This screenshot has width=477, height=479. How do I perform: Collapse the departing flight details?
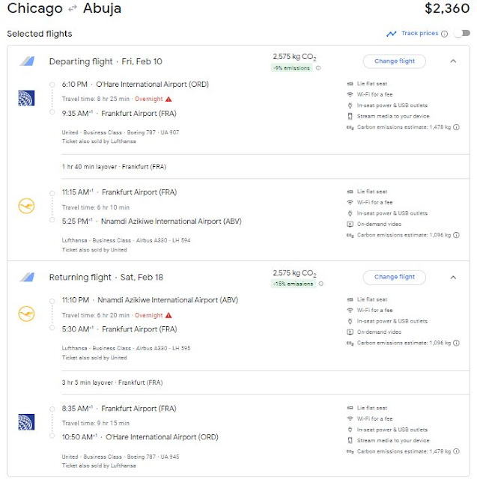pyautogui.click(x=453, y=61)
